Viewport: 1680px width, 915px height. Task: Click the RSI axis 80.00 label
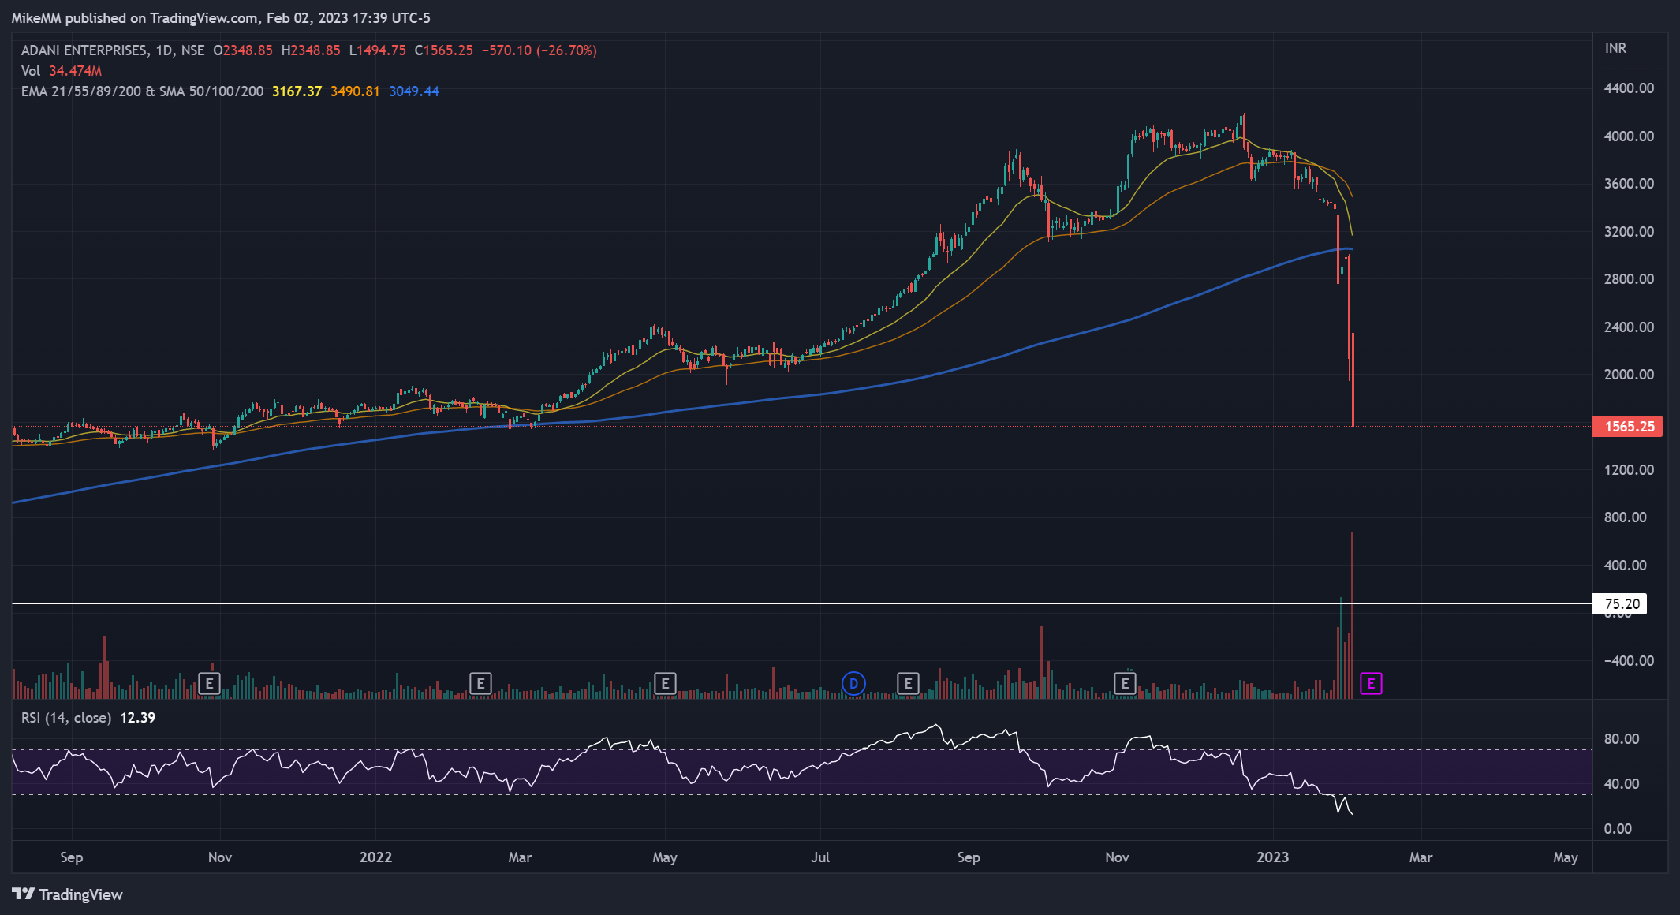[1622, 739]
